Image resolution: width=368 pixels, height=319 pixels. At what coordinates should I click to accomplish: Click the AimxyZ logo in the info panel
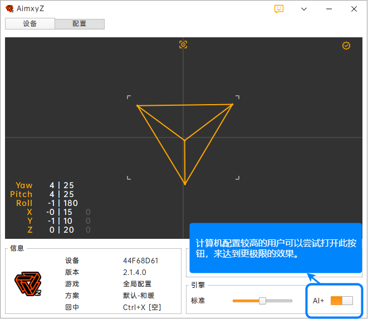coord(28,283)
